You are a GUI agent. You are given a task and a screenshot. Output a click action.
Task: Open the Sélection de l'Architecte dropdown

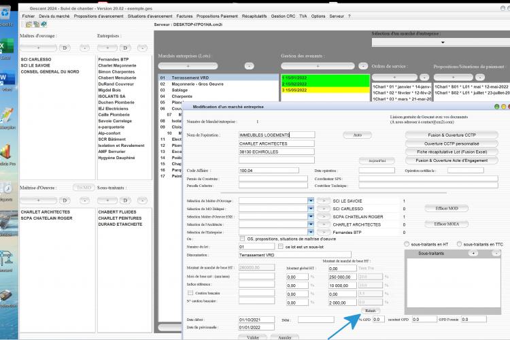311,224
